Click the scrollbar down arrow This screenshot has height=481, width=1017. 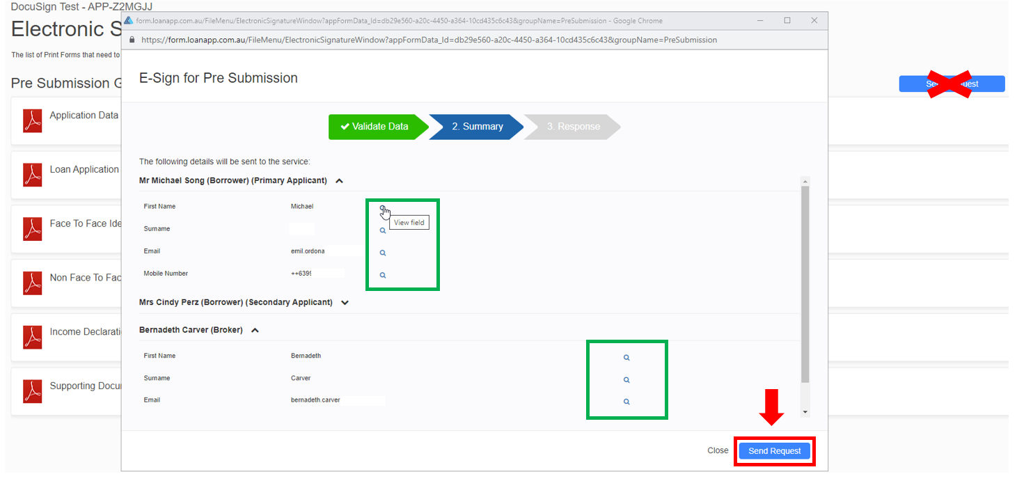point(805,412)
